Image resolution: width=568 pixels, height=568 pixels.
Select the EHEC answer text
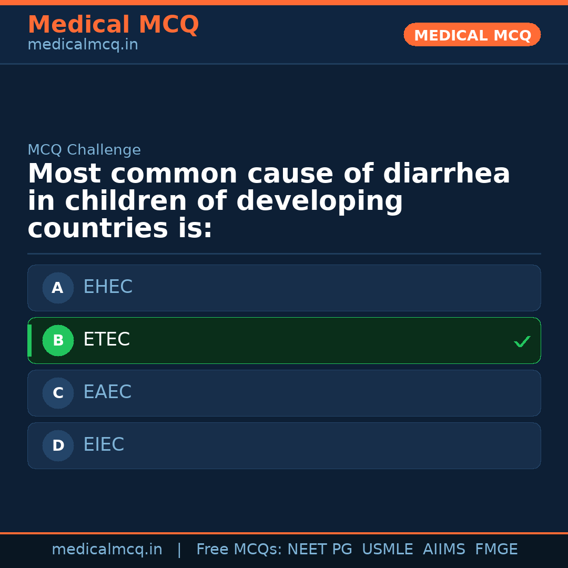pos(108,287)
